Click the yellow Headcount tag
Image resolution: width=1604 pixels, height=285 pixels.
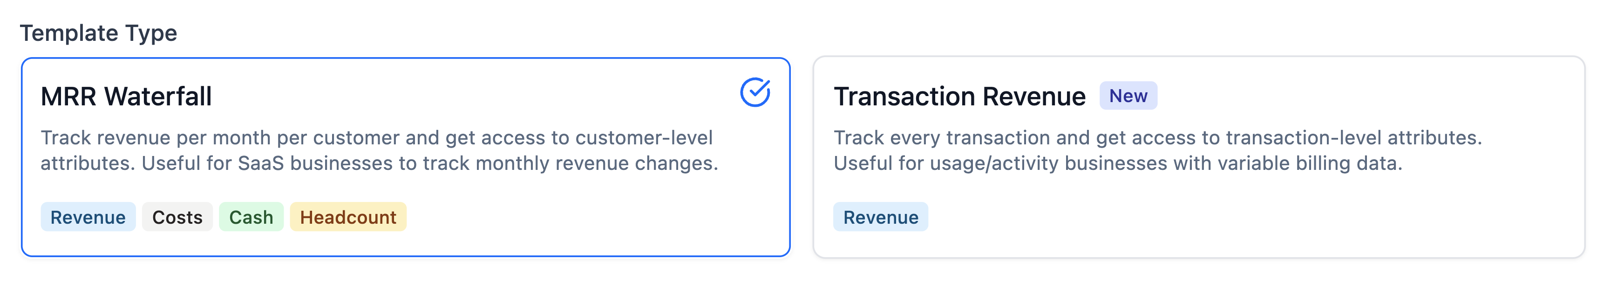tap(348, 217)
